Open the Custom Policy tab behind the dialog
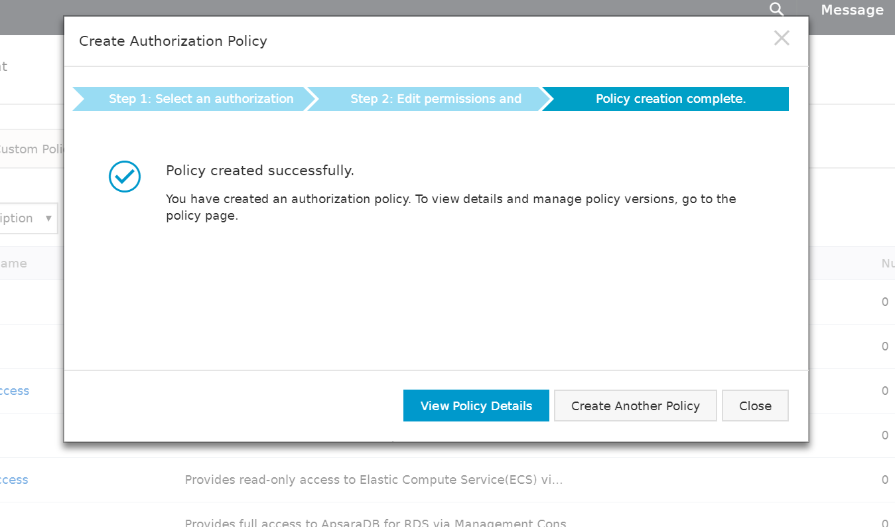 (x=31, y=149)
